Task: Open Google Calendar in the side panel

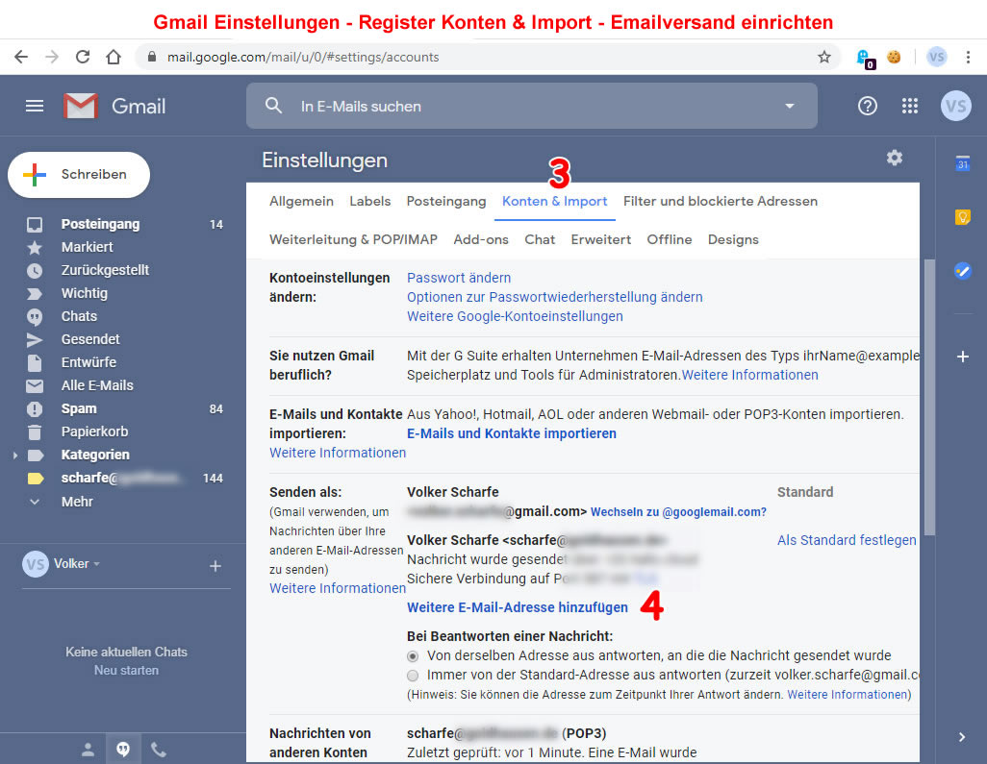Action: 962,162
